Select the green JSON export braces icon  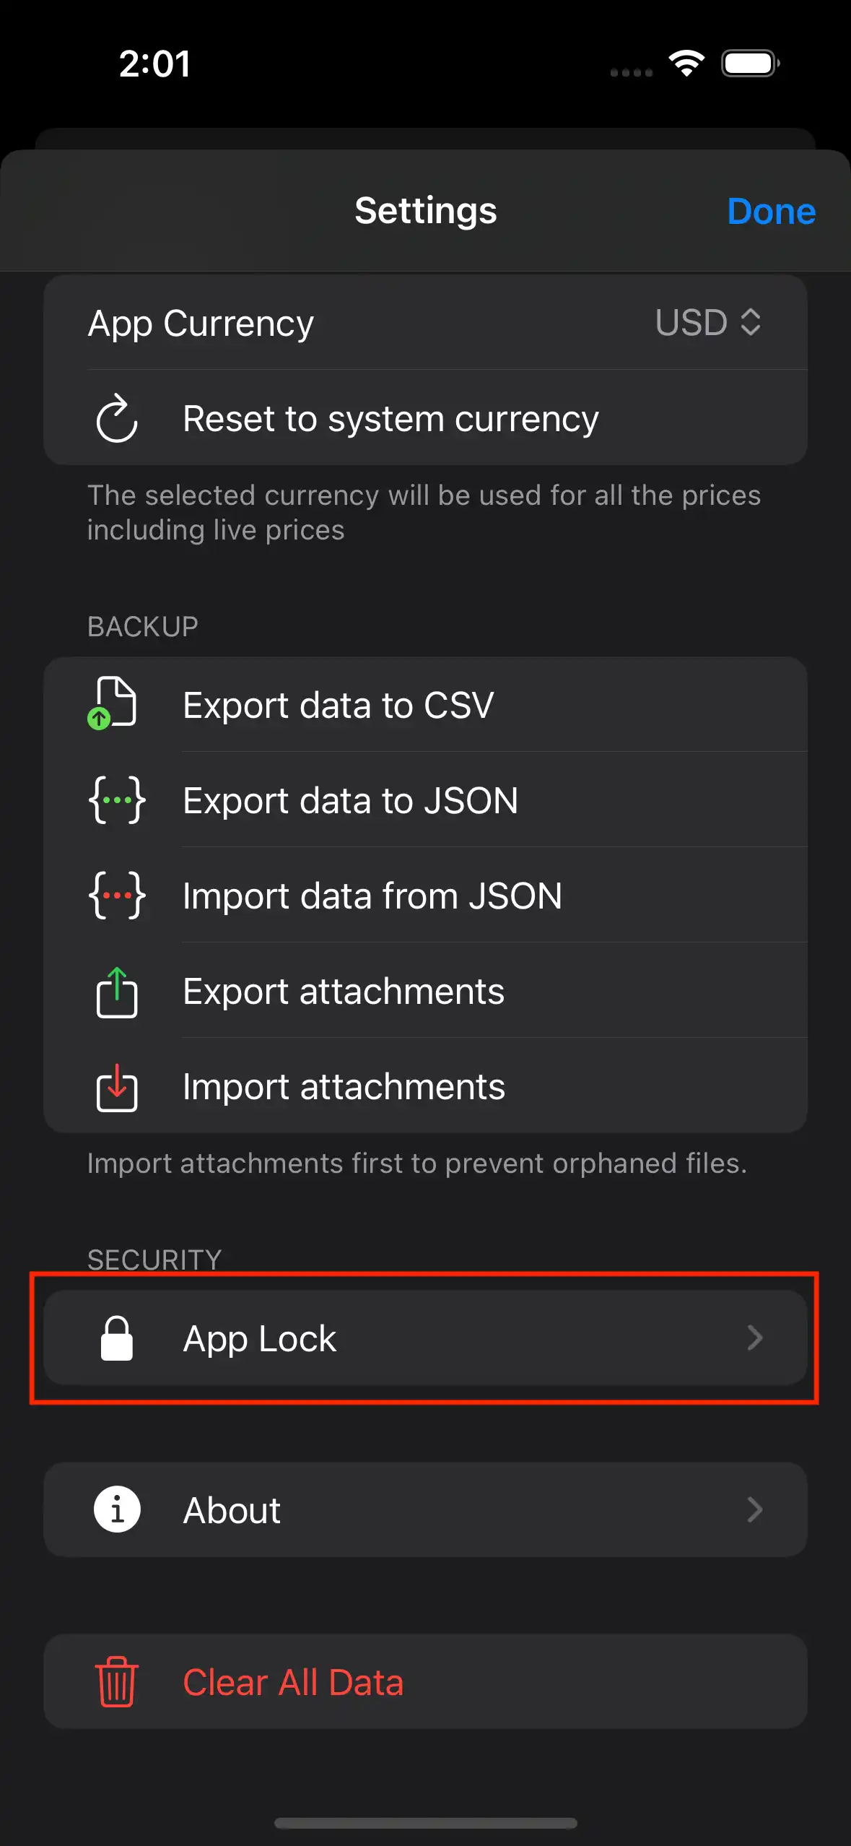click(x=117, y=800)
